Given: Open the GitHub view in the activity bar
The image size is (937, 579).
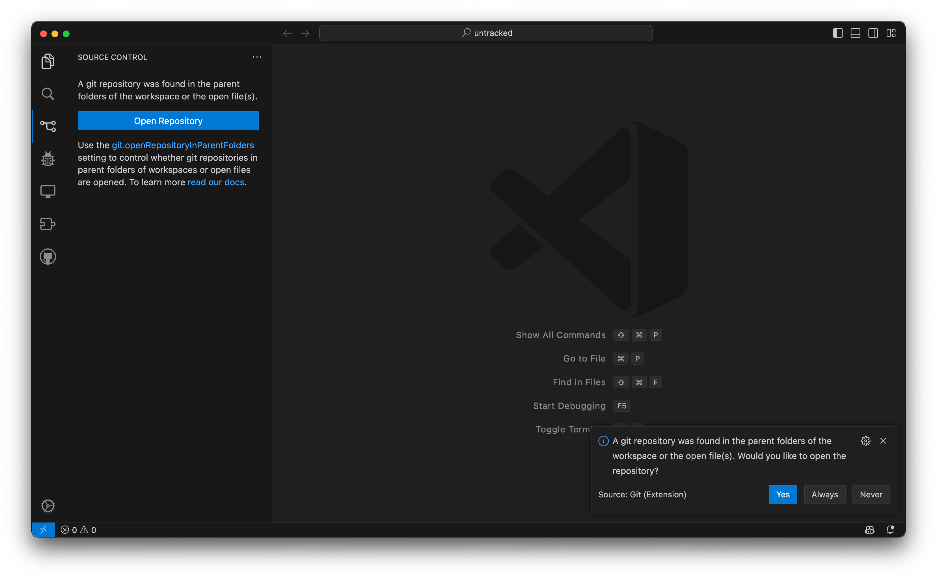Looking at the screenshot, I should pos(48,256).
